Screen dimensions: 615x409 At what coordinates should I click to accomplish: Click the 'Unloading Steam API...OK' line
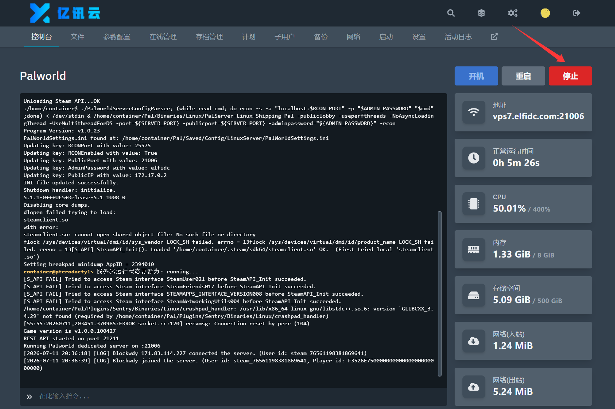[x=62, y=101]
